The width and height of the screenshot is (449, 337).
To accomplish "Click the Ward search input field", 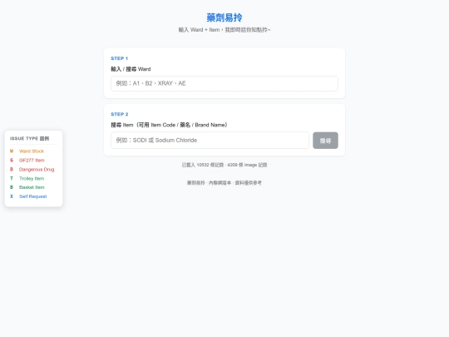I will coord(224,83).
